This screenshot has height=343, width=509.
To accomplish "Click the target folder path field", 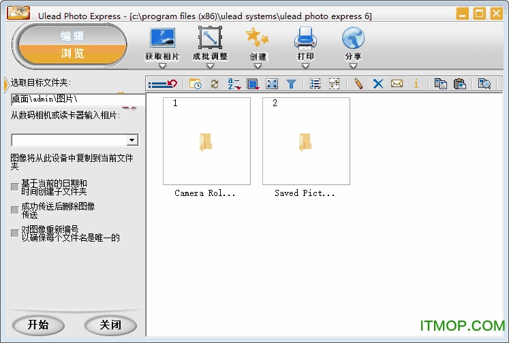I will coord(78,99).
